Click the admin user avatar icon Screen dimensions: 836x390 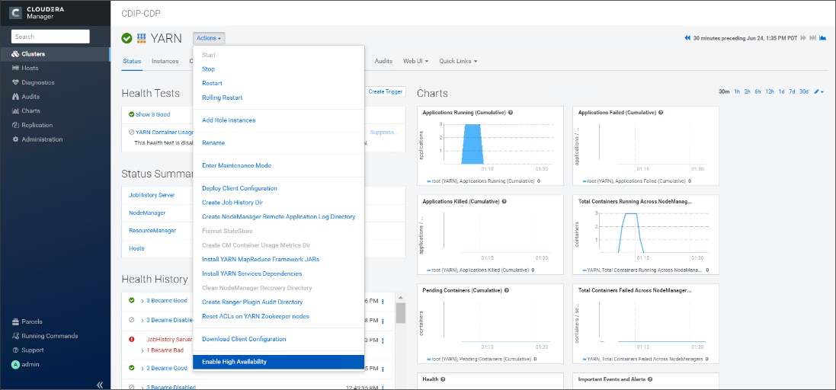[15, 364]
